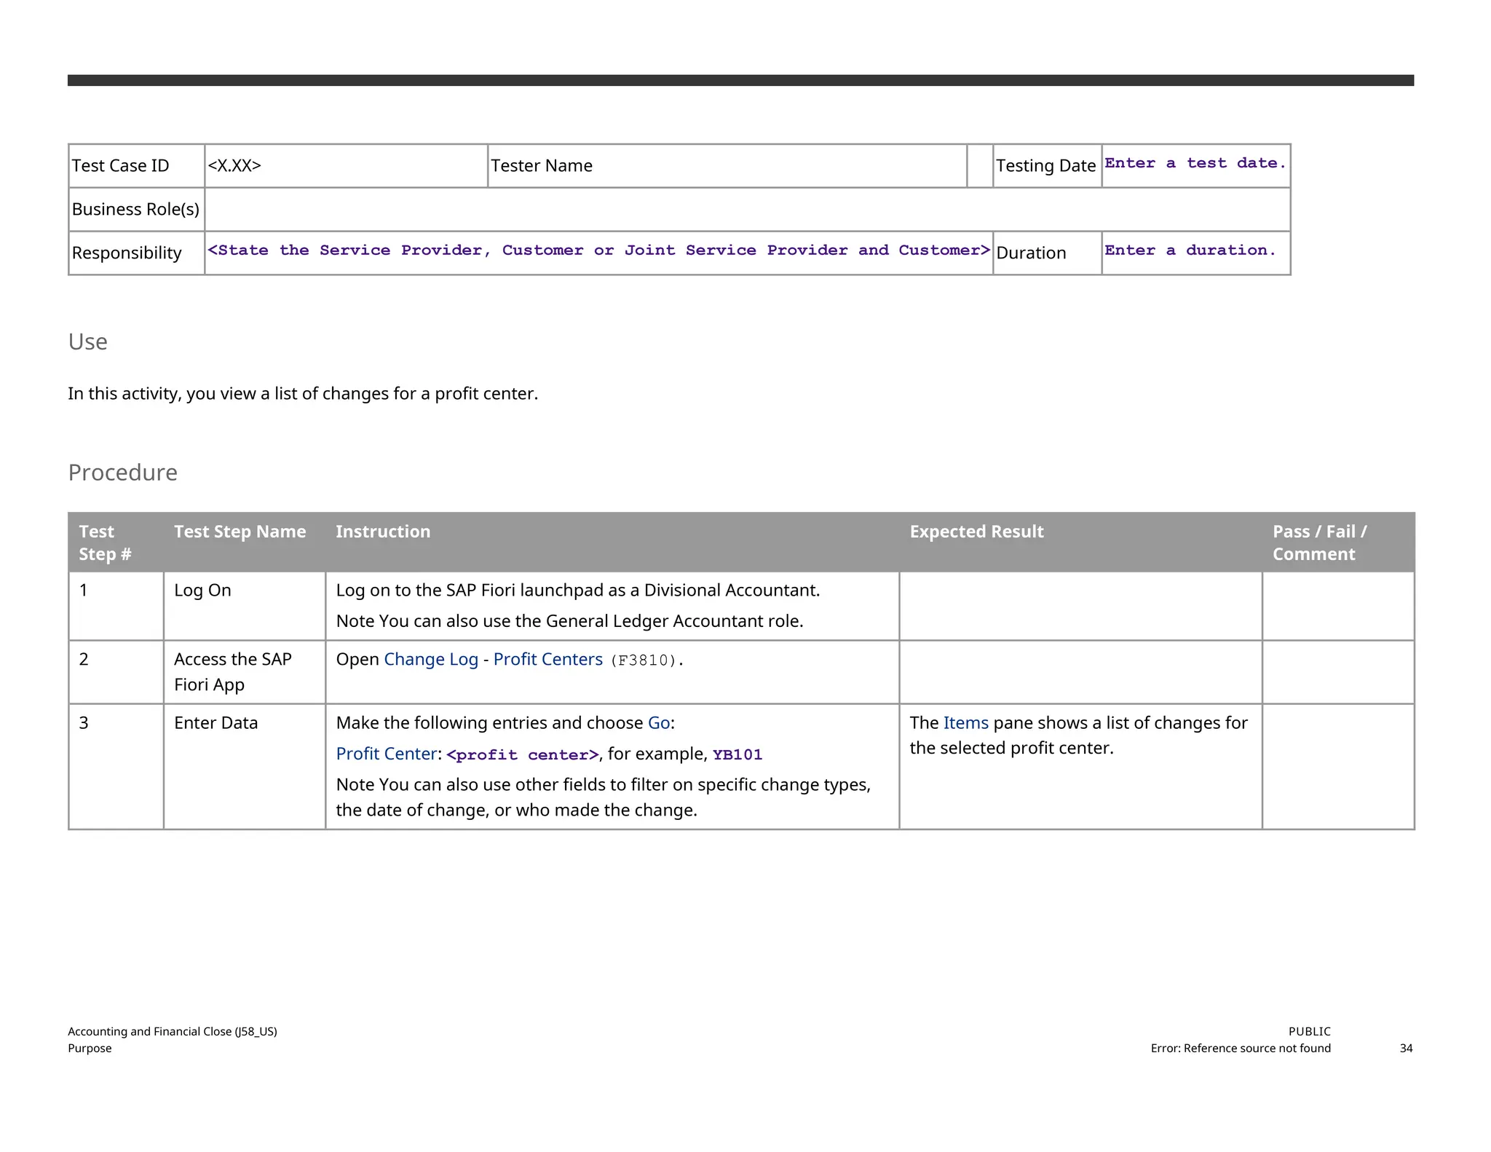Image resolution: width=1491 pixels, height=1152 pixels.
Task: Click the YB101 example value
Action: pos(737,755)
